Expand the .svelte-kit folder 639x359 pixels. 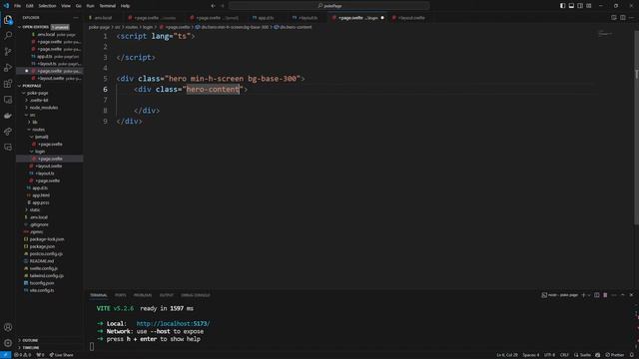[39, 100]
